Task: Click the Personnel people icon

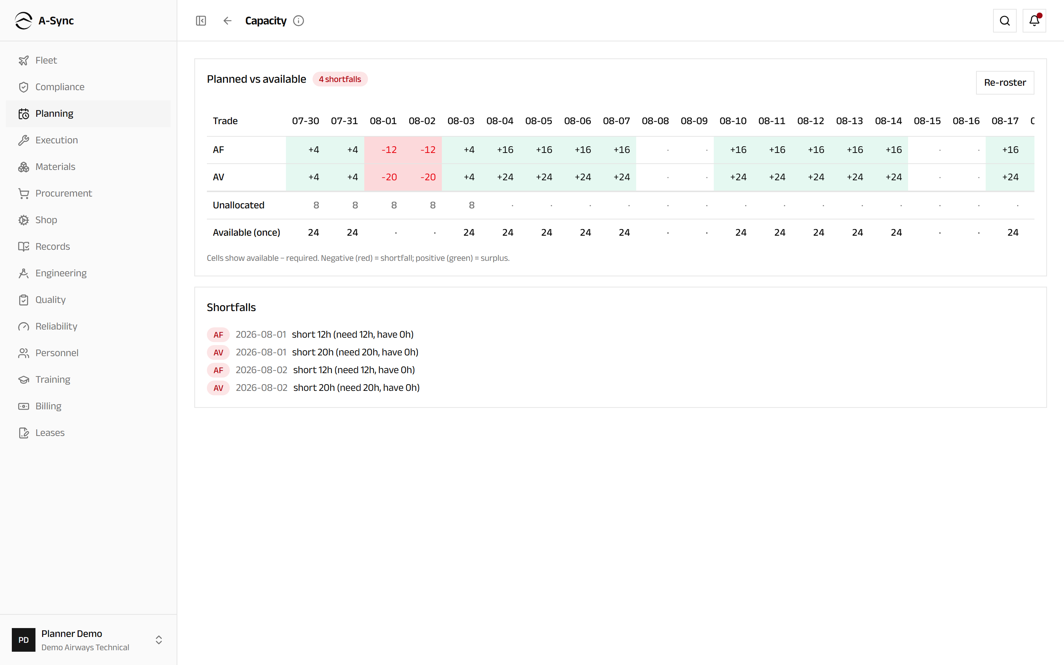Action: pyautogui.click(x=24, y=353)
